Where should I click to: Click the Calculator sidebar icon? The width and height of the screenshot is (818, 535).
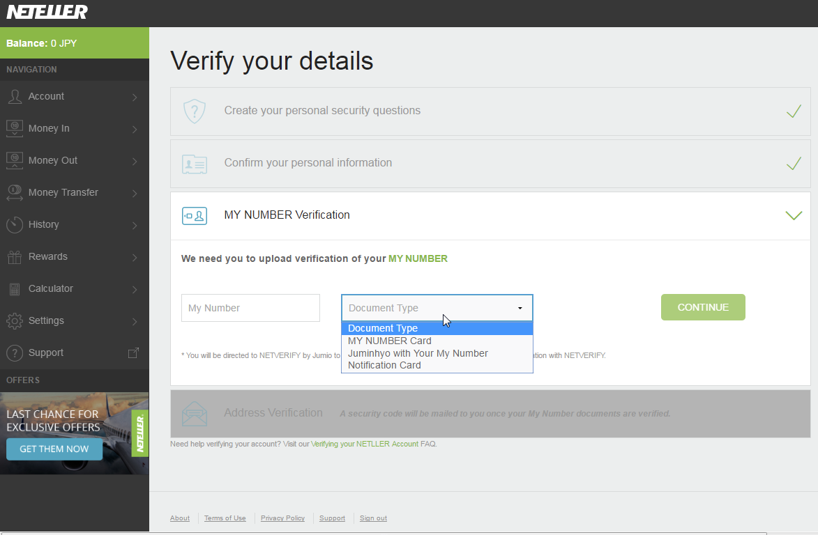pyautogui.click(x=15, y=289)
